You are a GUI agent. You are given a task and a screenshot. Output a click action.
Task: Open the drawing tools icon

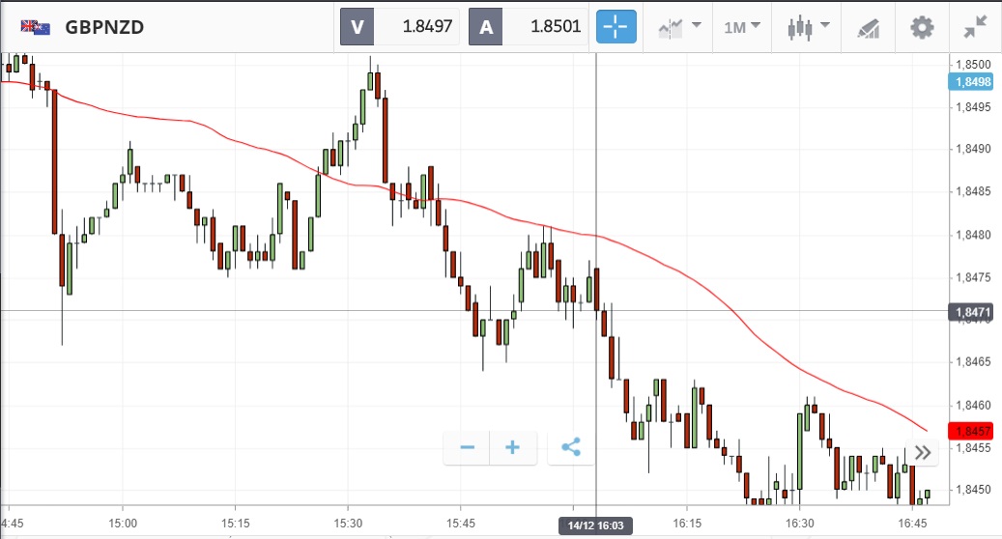click(869, 27)
